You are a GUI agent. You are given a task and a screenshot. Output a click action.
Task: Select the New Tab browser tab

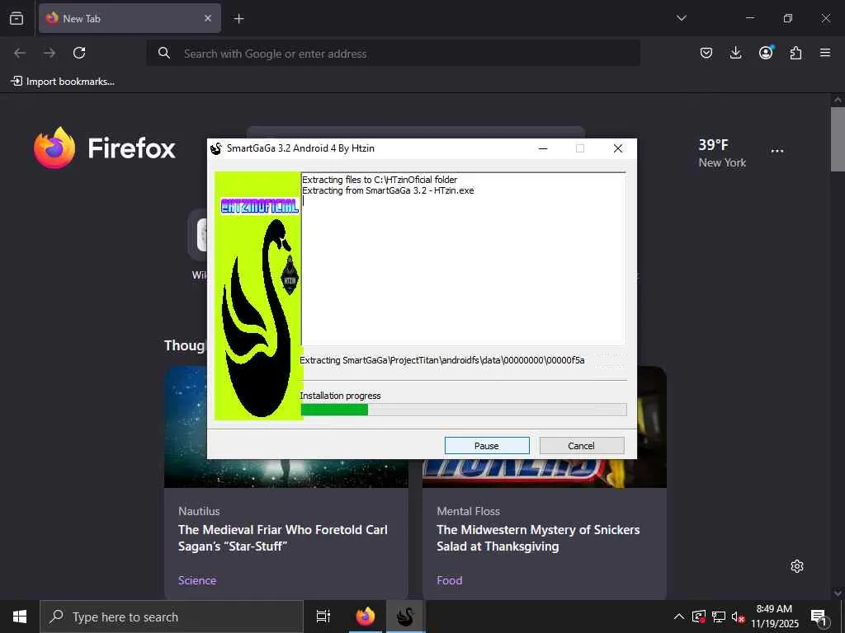130,18
